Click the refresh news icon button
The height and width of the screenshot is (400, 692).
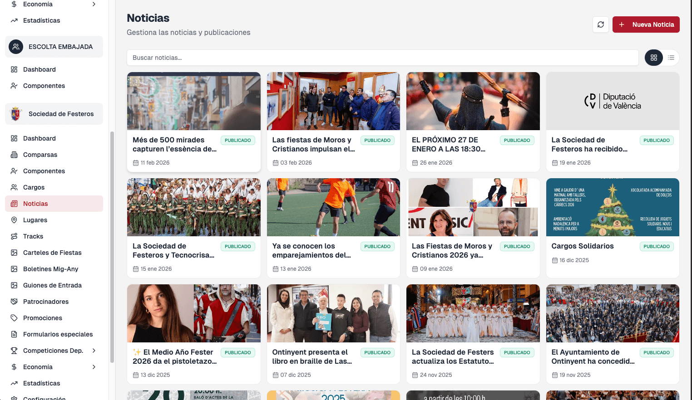tap(600, 24)
